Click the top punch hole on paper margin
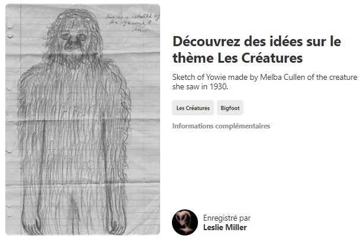 (10, 25)
